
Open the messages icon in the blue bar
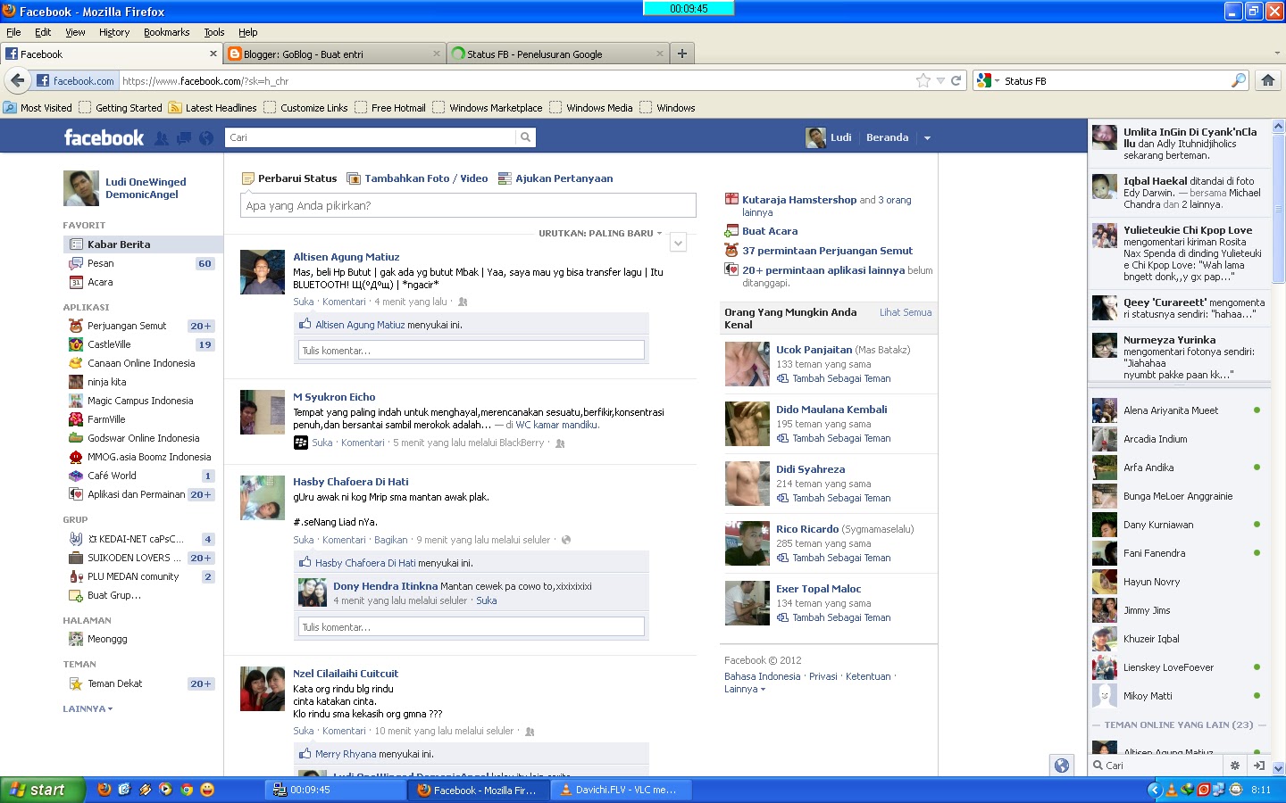[184, 138]
